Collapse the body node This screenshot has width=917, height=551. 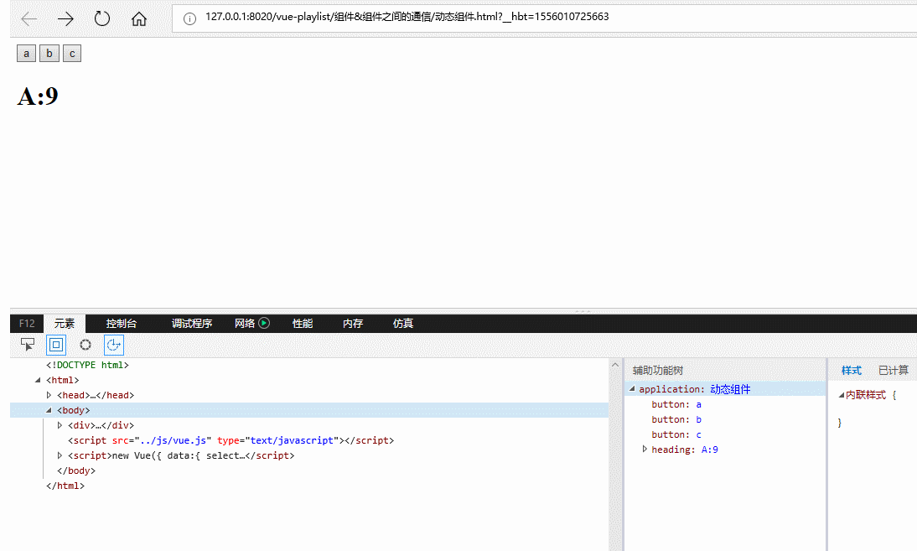click(x=49, y=411)
